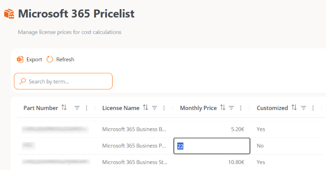The image size is (326, 170).
Task: Open License Name column options menu
Action: [164, 108]
